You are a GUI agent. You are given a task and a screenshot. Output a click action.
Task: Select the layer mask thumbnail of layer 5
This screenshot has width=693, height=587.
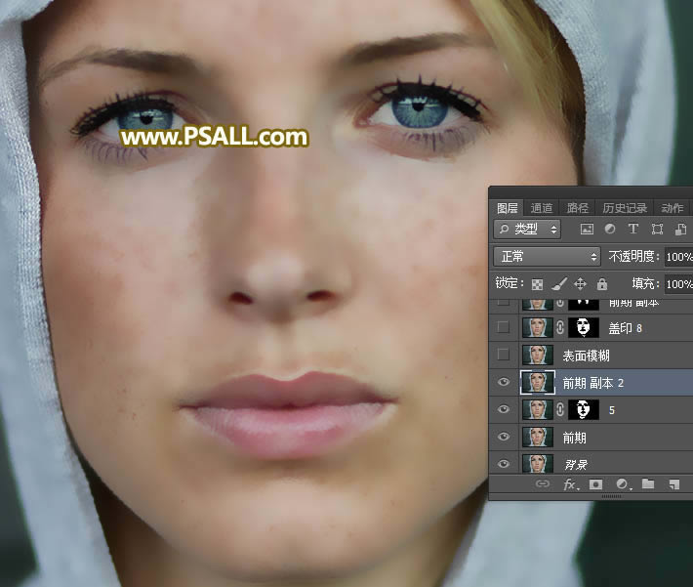click(x=584, y=410)
